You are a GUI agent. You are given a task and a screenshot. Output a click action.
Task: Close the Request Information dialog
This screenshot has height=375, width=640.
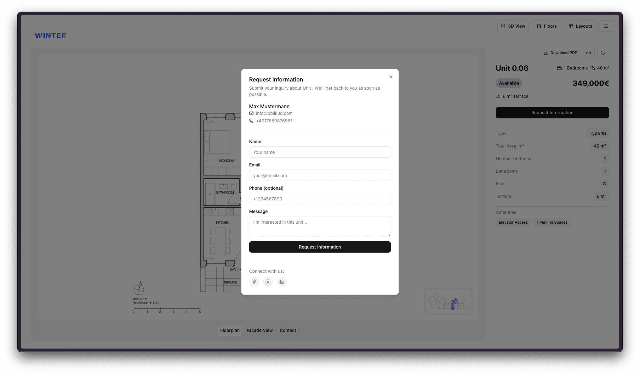(391, 77)
